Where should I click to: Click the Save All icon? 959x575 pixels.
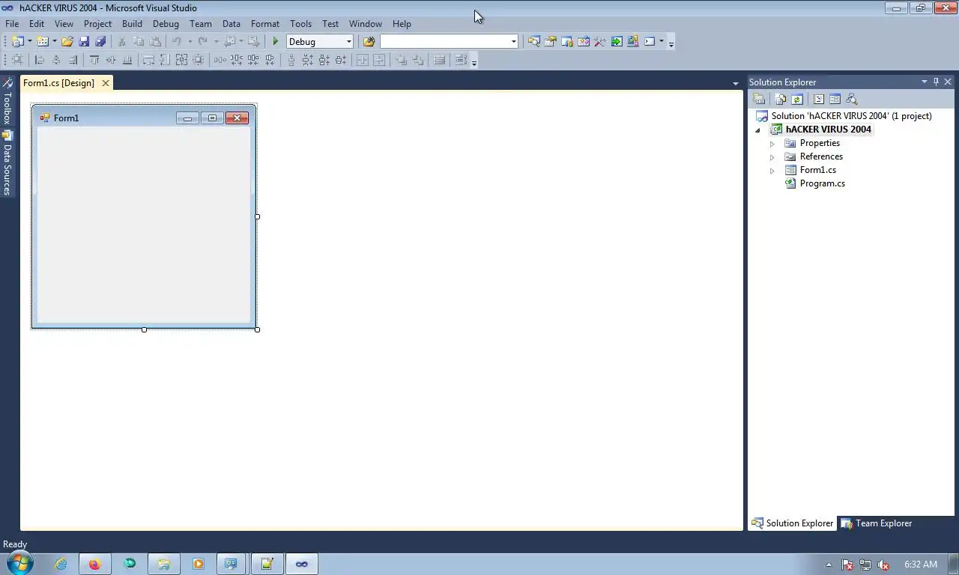100,42
